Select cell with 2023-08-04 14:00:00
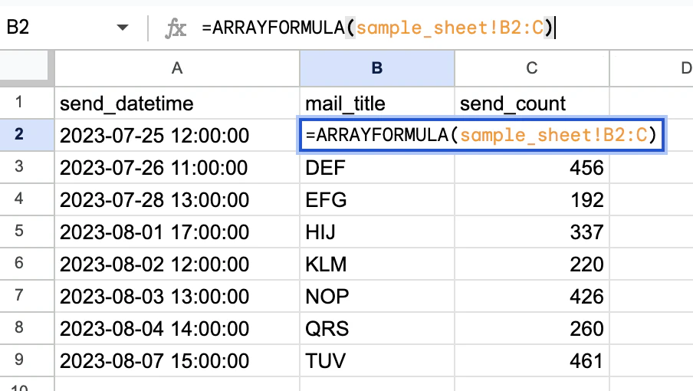 177,329
